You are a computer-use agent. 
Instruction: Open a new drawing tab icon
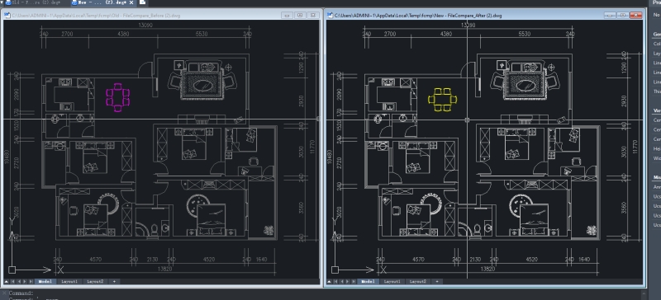click(142, 2)
